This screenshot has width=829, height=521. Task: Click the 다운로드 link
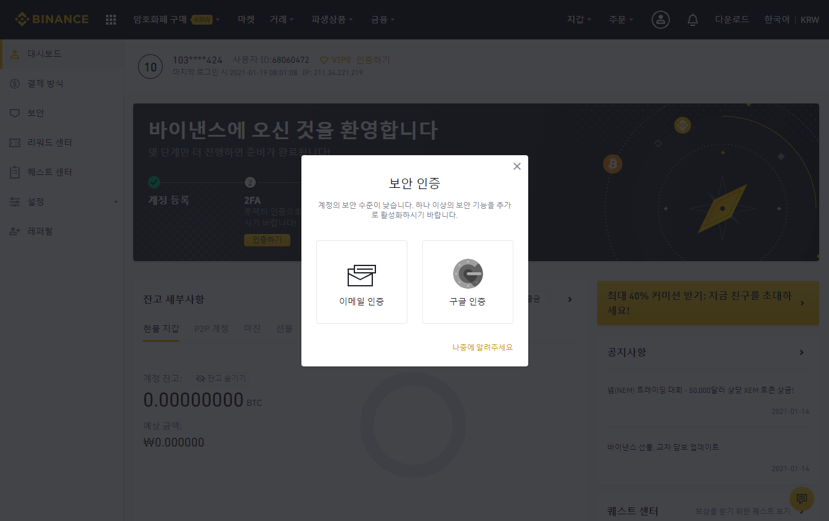[732, 20]
